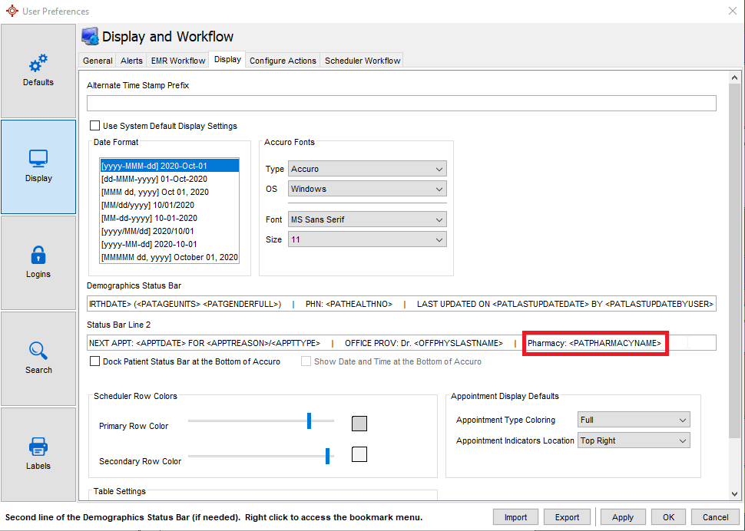
Task: Open Appointment Indicators Location dropdown
Action: coord(634,440)
